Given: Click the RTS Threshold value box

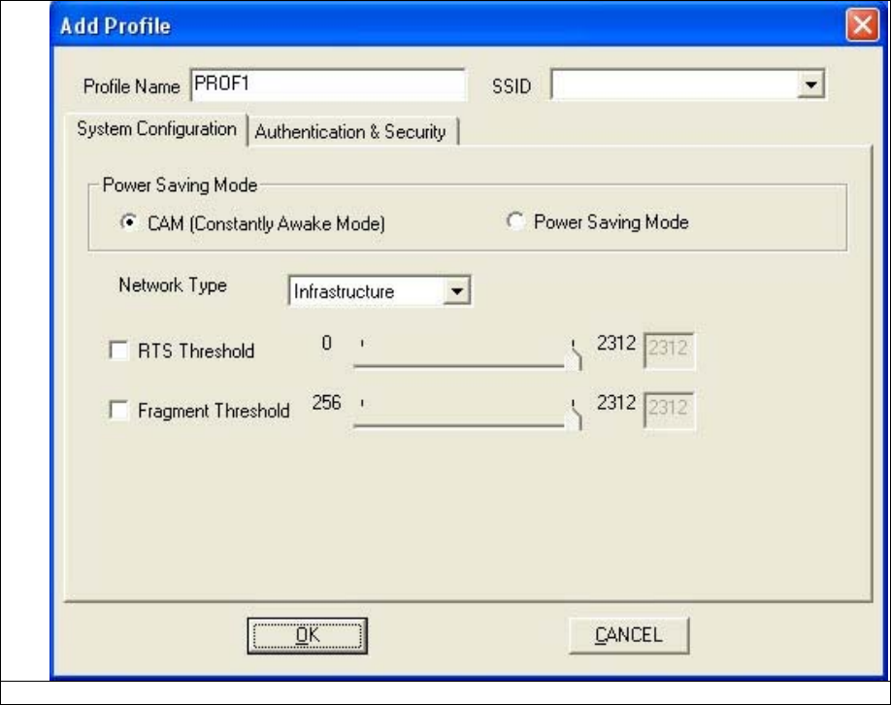Looking at the screenshot, I should point(669,351).
